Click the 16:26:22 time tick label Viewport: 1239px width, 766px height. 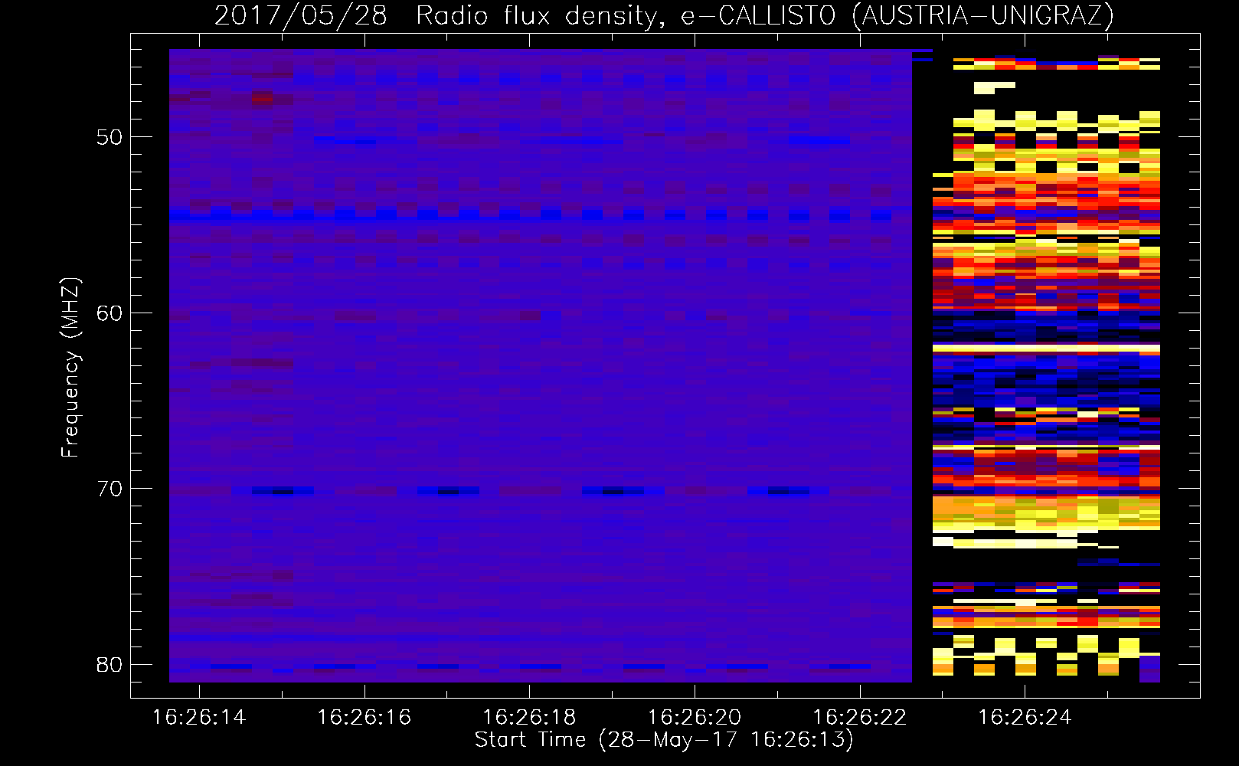[859, 718]
